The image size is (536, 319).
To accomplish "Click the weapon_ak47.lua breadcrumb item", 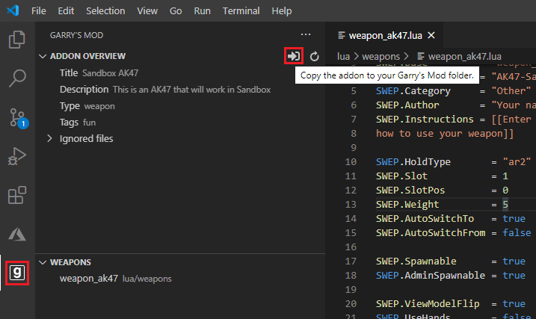I will [460, 56].
